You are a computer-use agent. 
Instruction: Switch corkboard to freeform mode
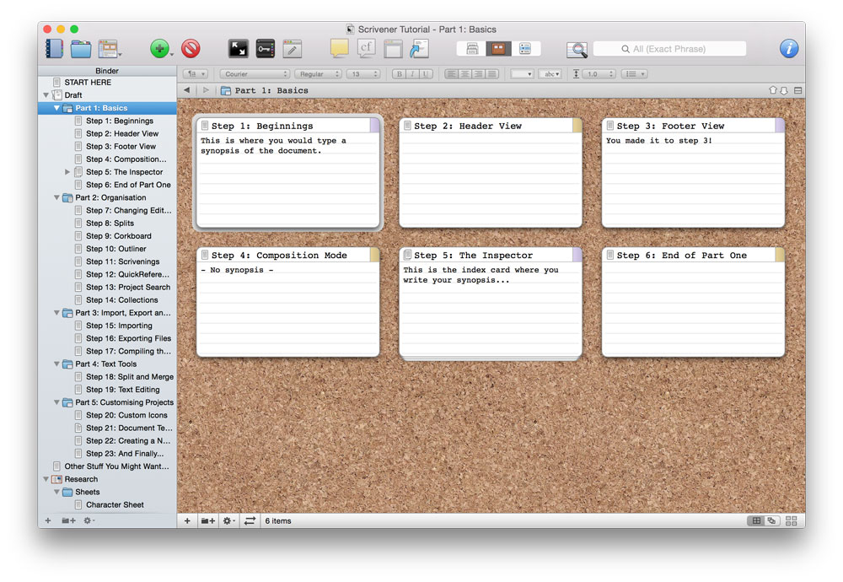point(772,520)
